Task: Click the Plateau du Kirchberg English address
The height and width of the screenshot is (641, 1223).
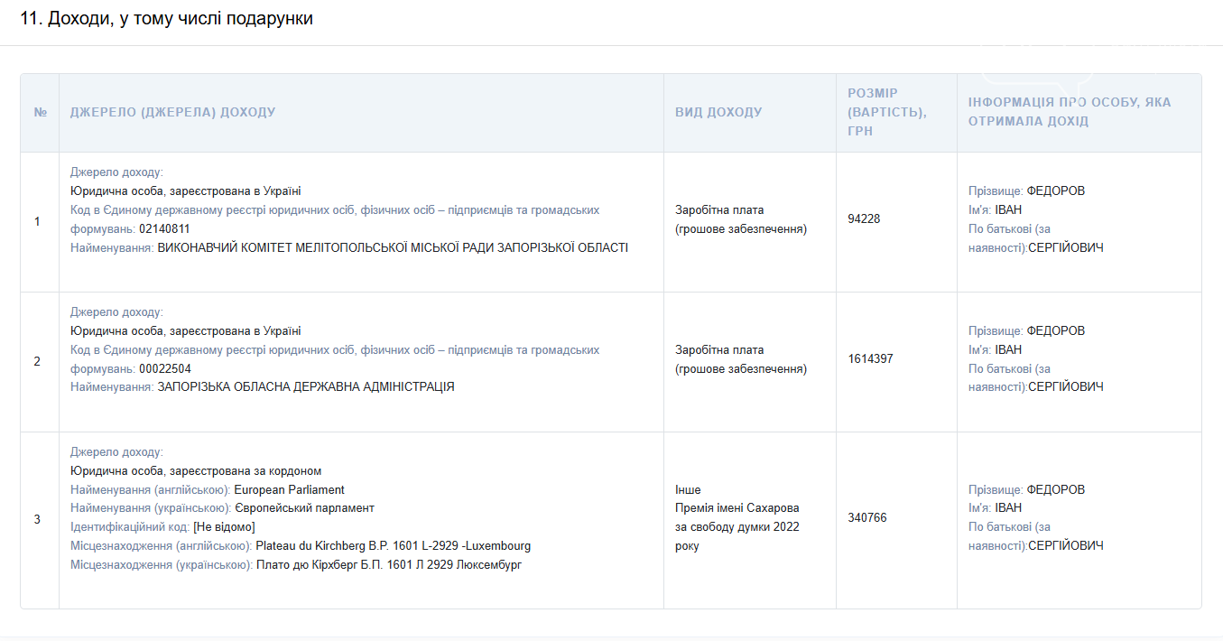Action: pyautogui.click(x=393, y=546)
